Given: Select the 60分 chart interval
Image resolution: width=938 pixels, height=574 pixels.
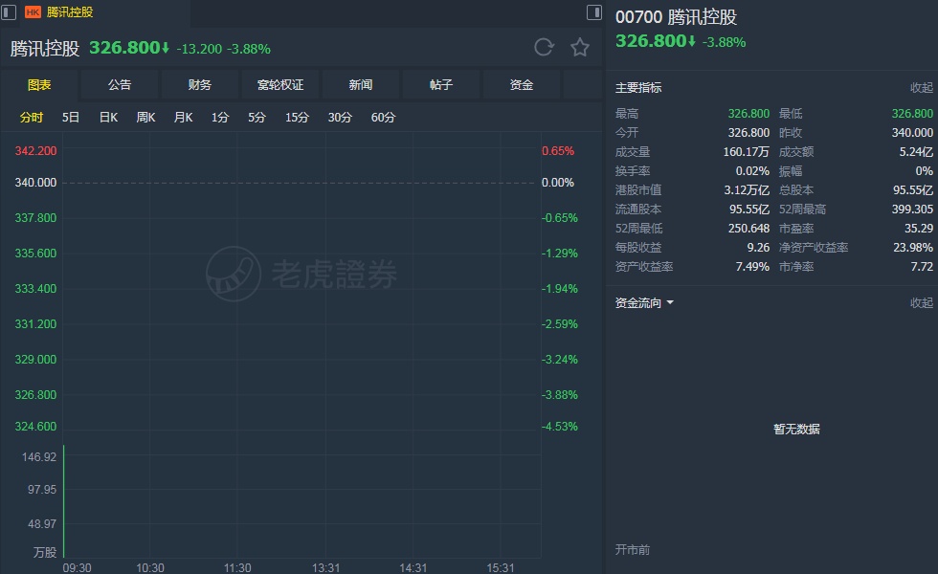Looking at the screenshot, I should pos(384,117).
